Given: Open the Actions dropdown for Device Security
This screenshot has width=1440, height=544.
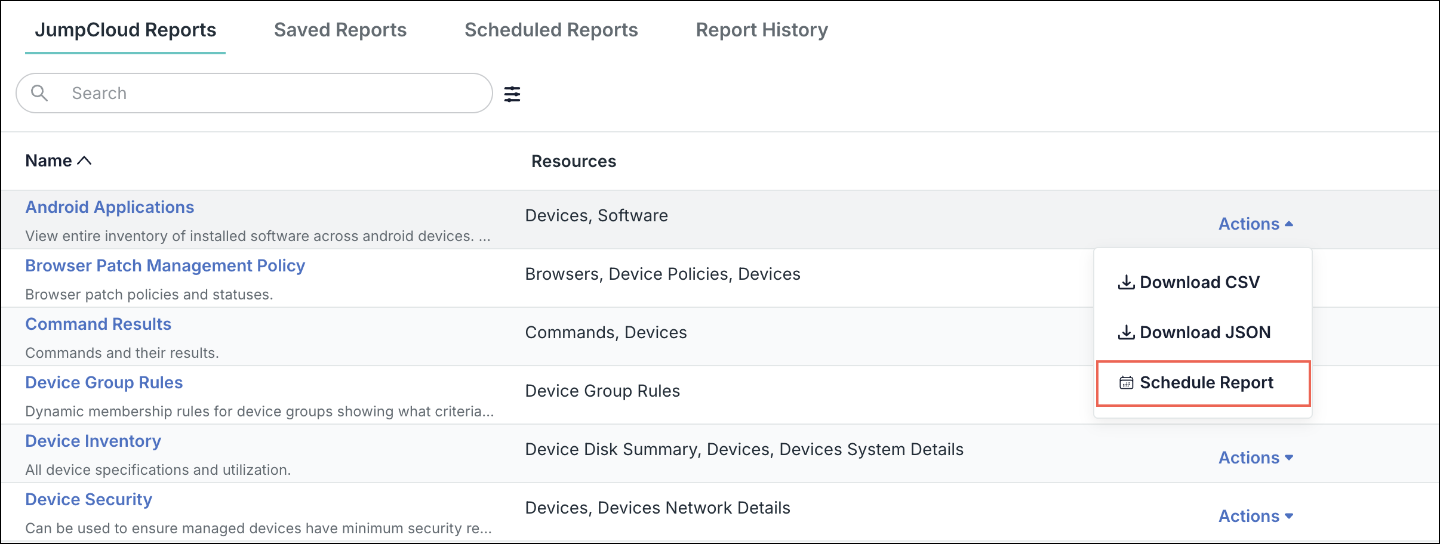Looking at the screenshot, I should (1256, 515).
